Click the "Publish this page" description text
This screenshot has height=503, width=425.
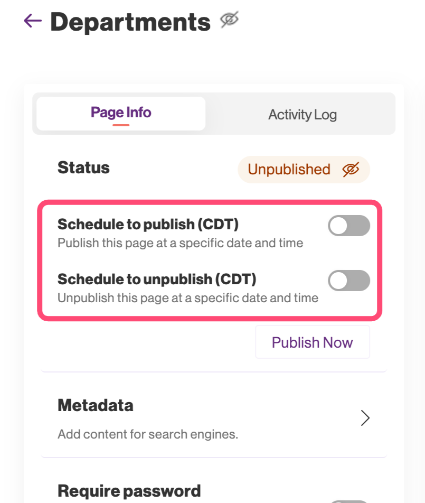[x=180, y=244]
